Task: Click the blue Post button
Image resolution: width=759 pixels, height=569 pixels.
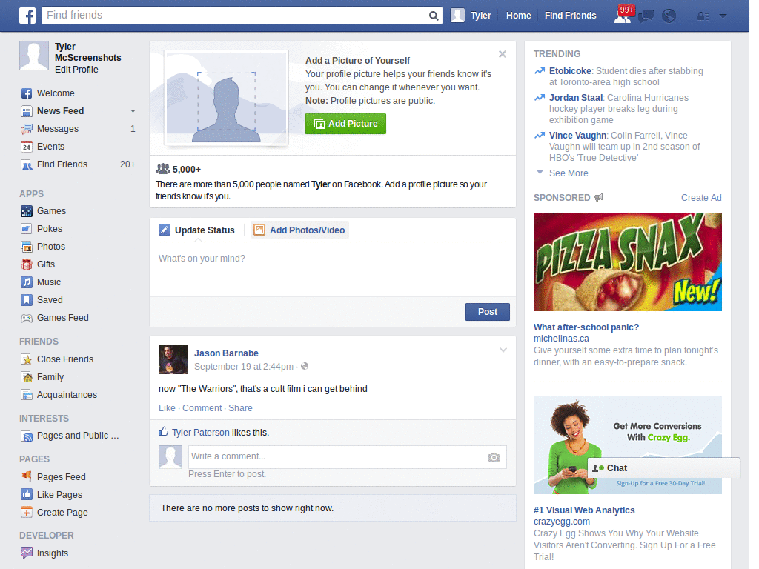Action: tap(488, 312)
